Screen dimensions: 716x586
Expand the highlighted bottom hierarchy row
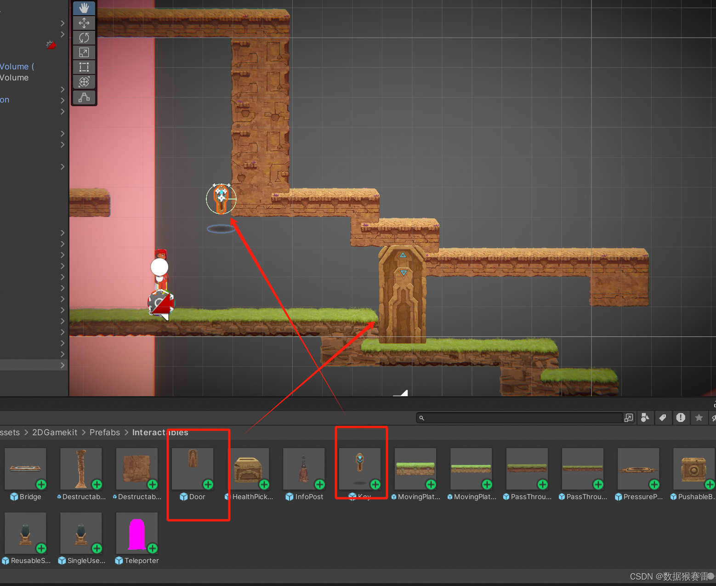point(63,365)
